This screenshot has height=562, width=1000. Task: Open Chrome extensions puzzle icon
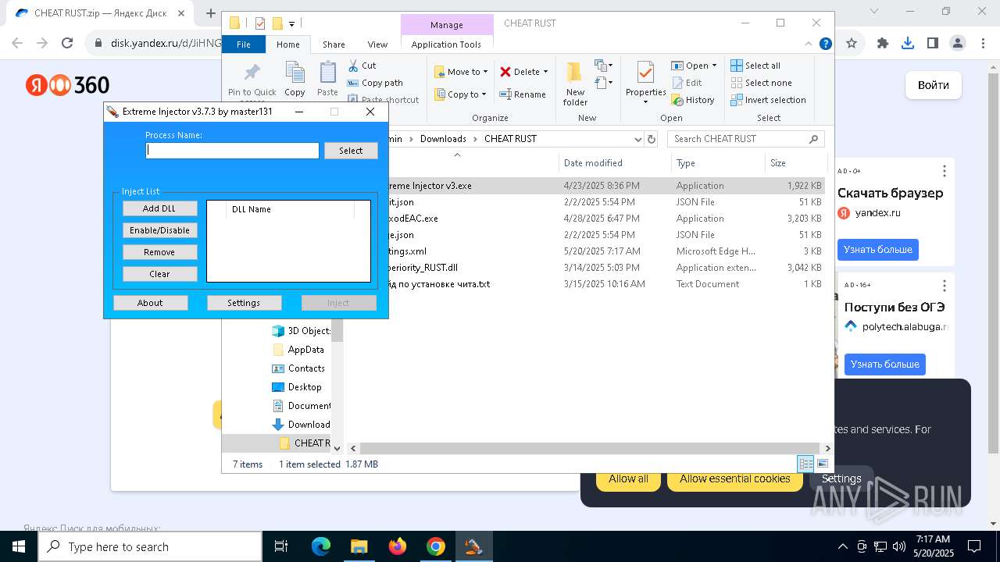(883, 44)
